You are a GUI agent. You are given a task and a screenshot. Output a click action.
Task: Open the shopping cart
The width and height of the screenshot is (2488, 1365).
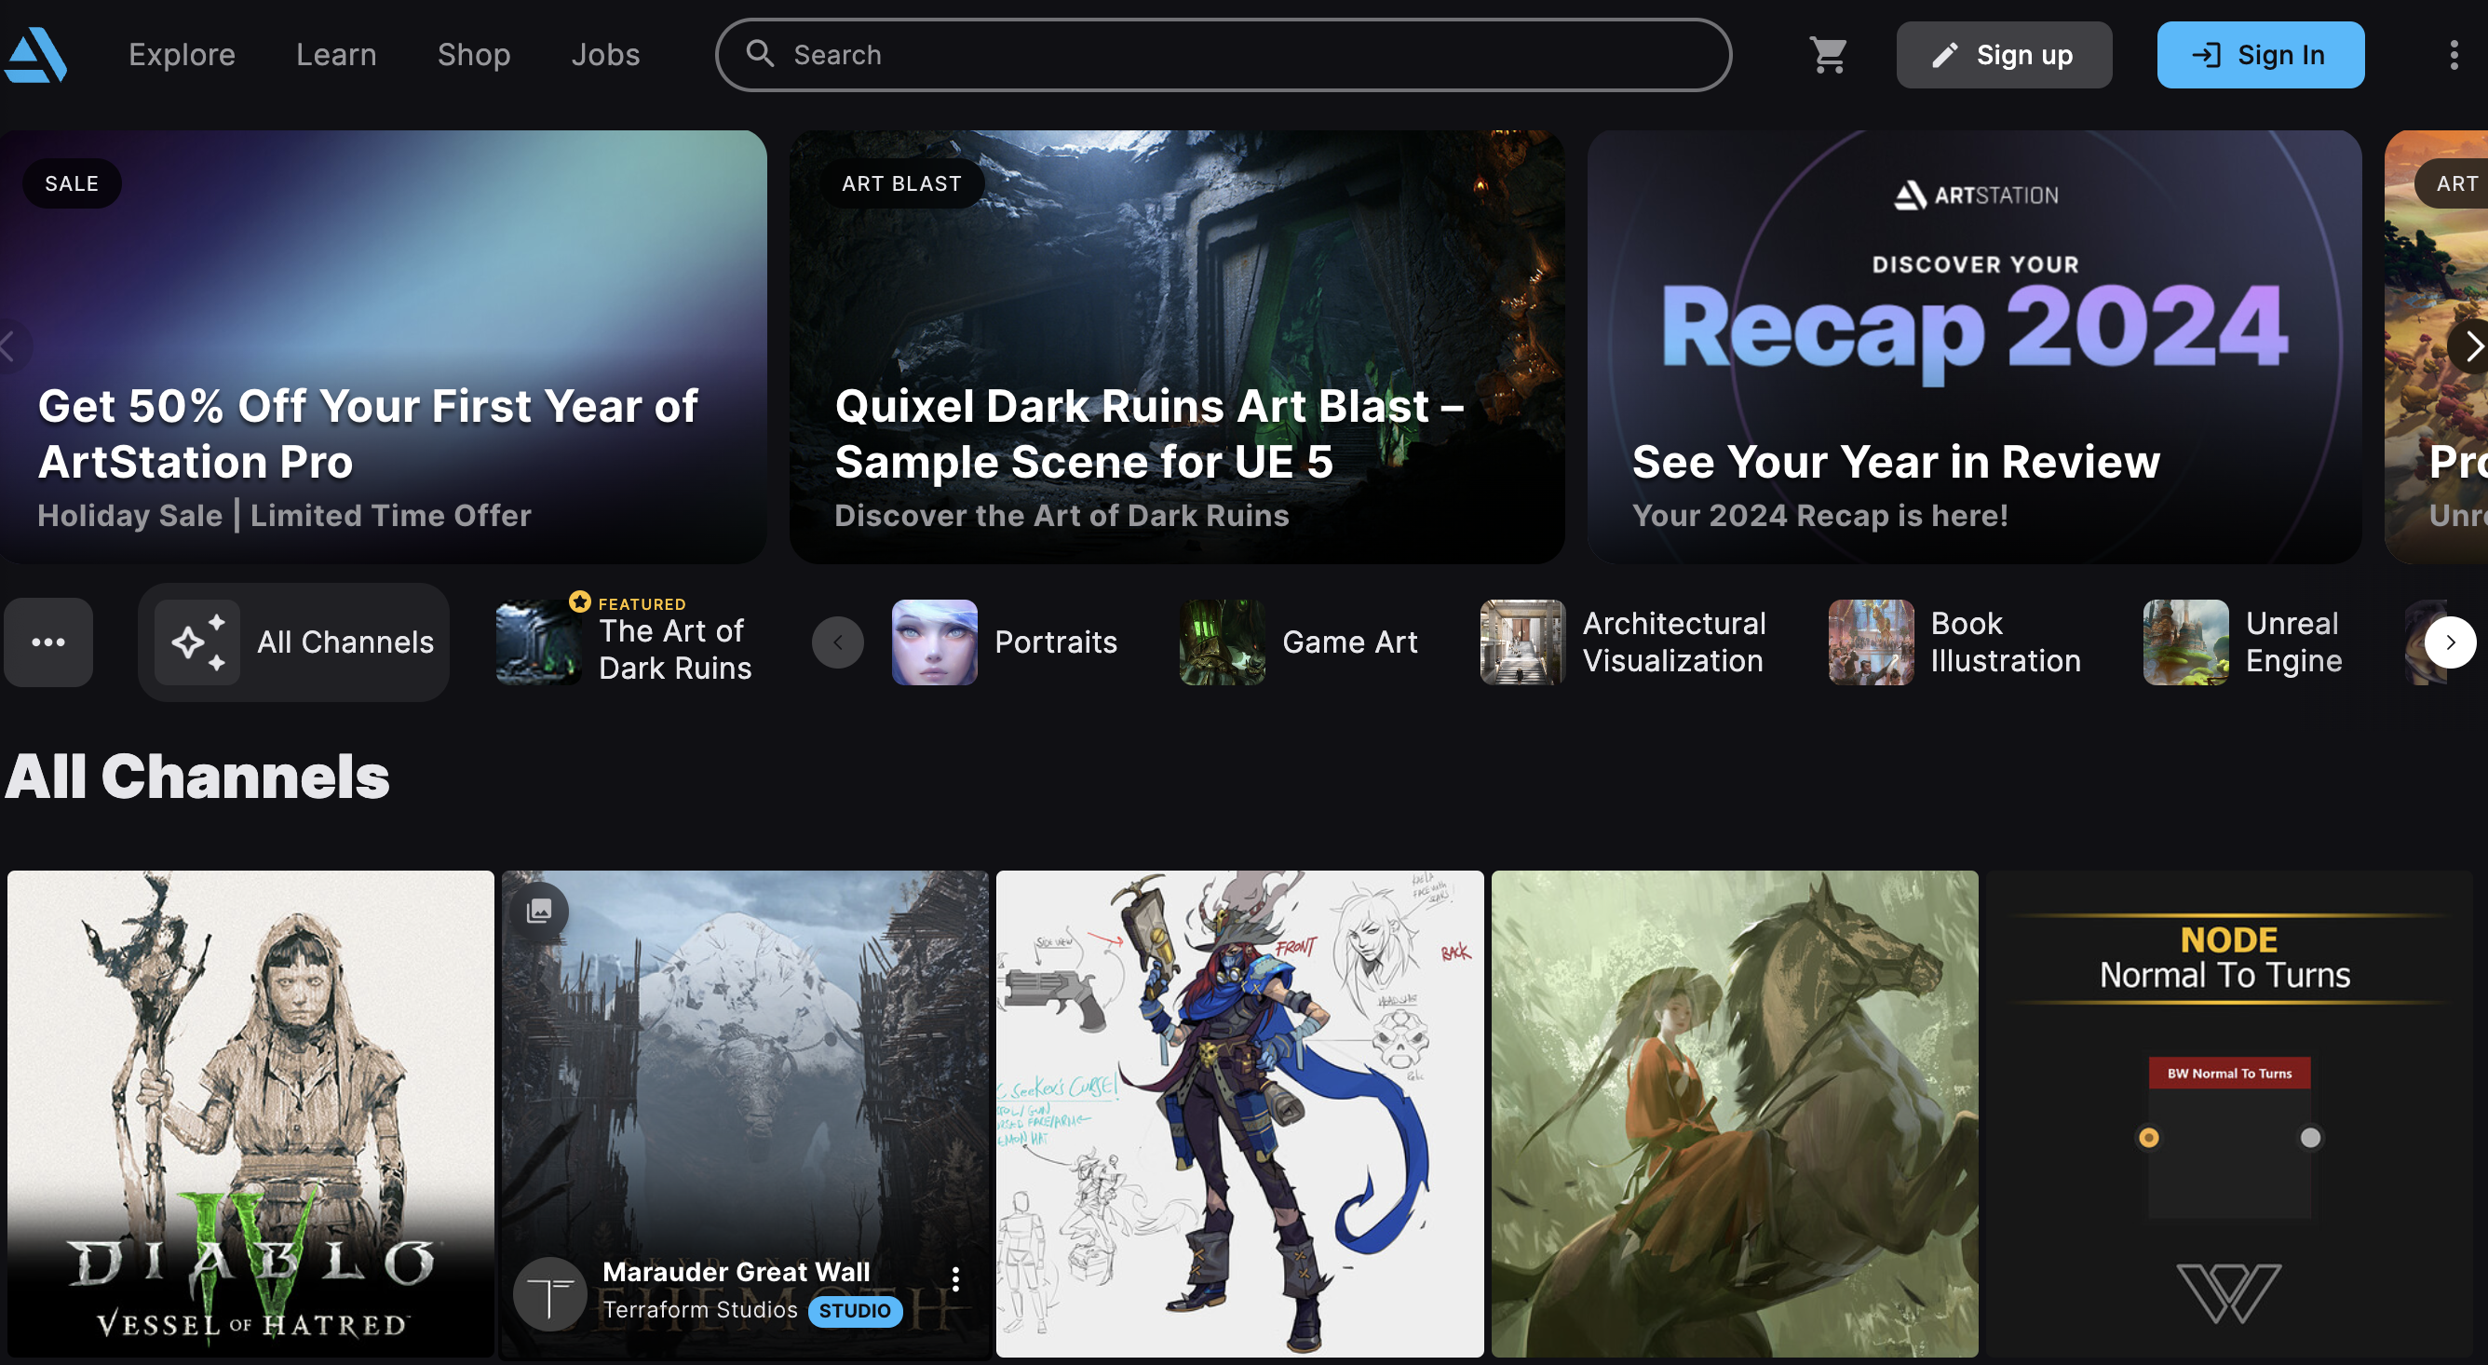point(1829,55)
